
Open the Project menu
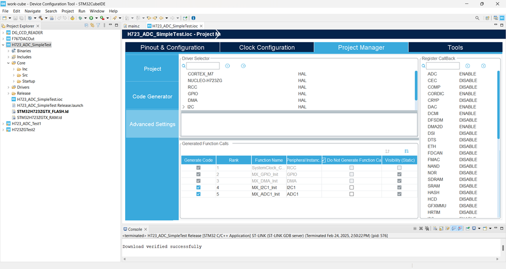(x=67, y=11)
